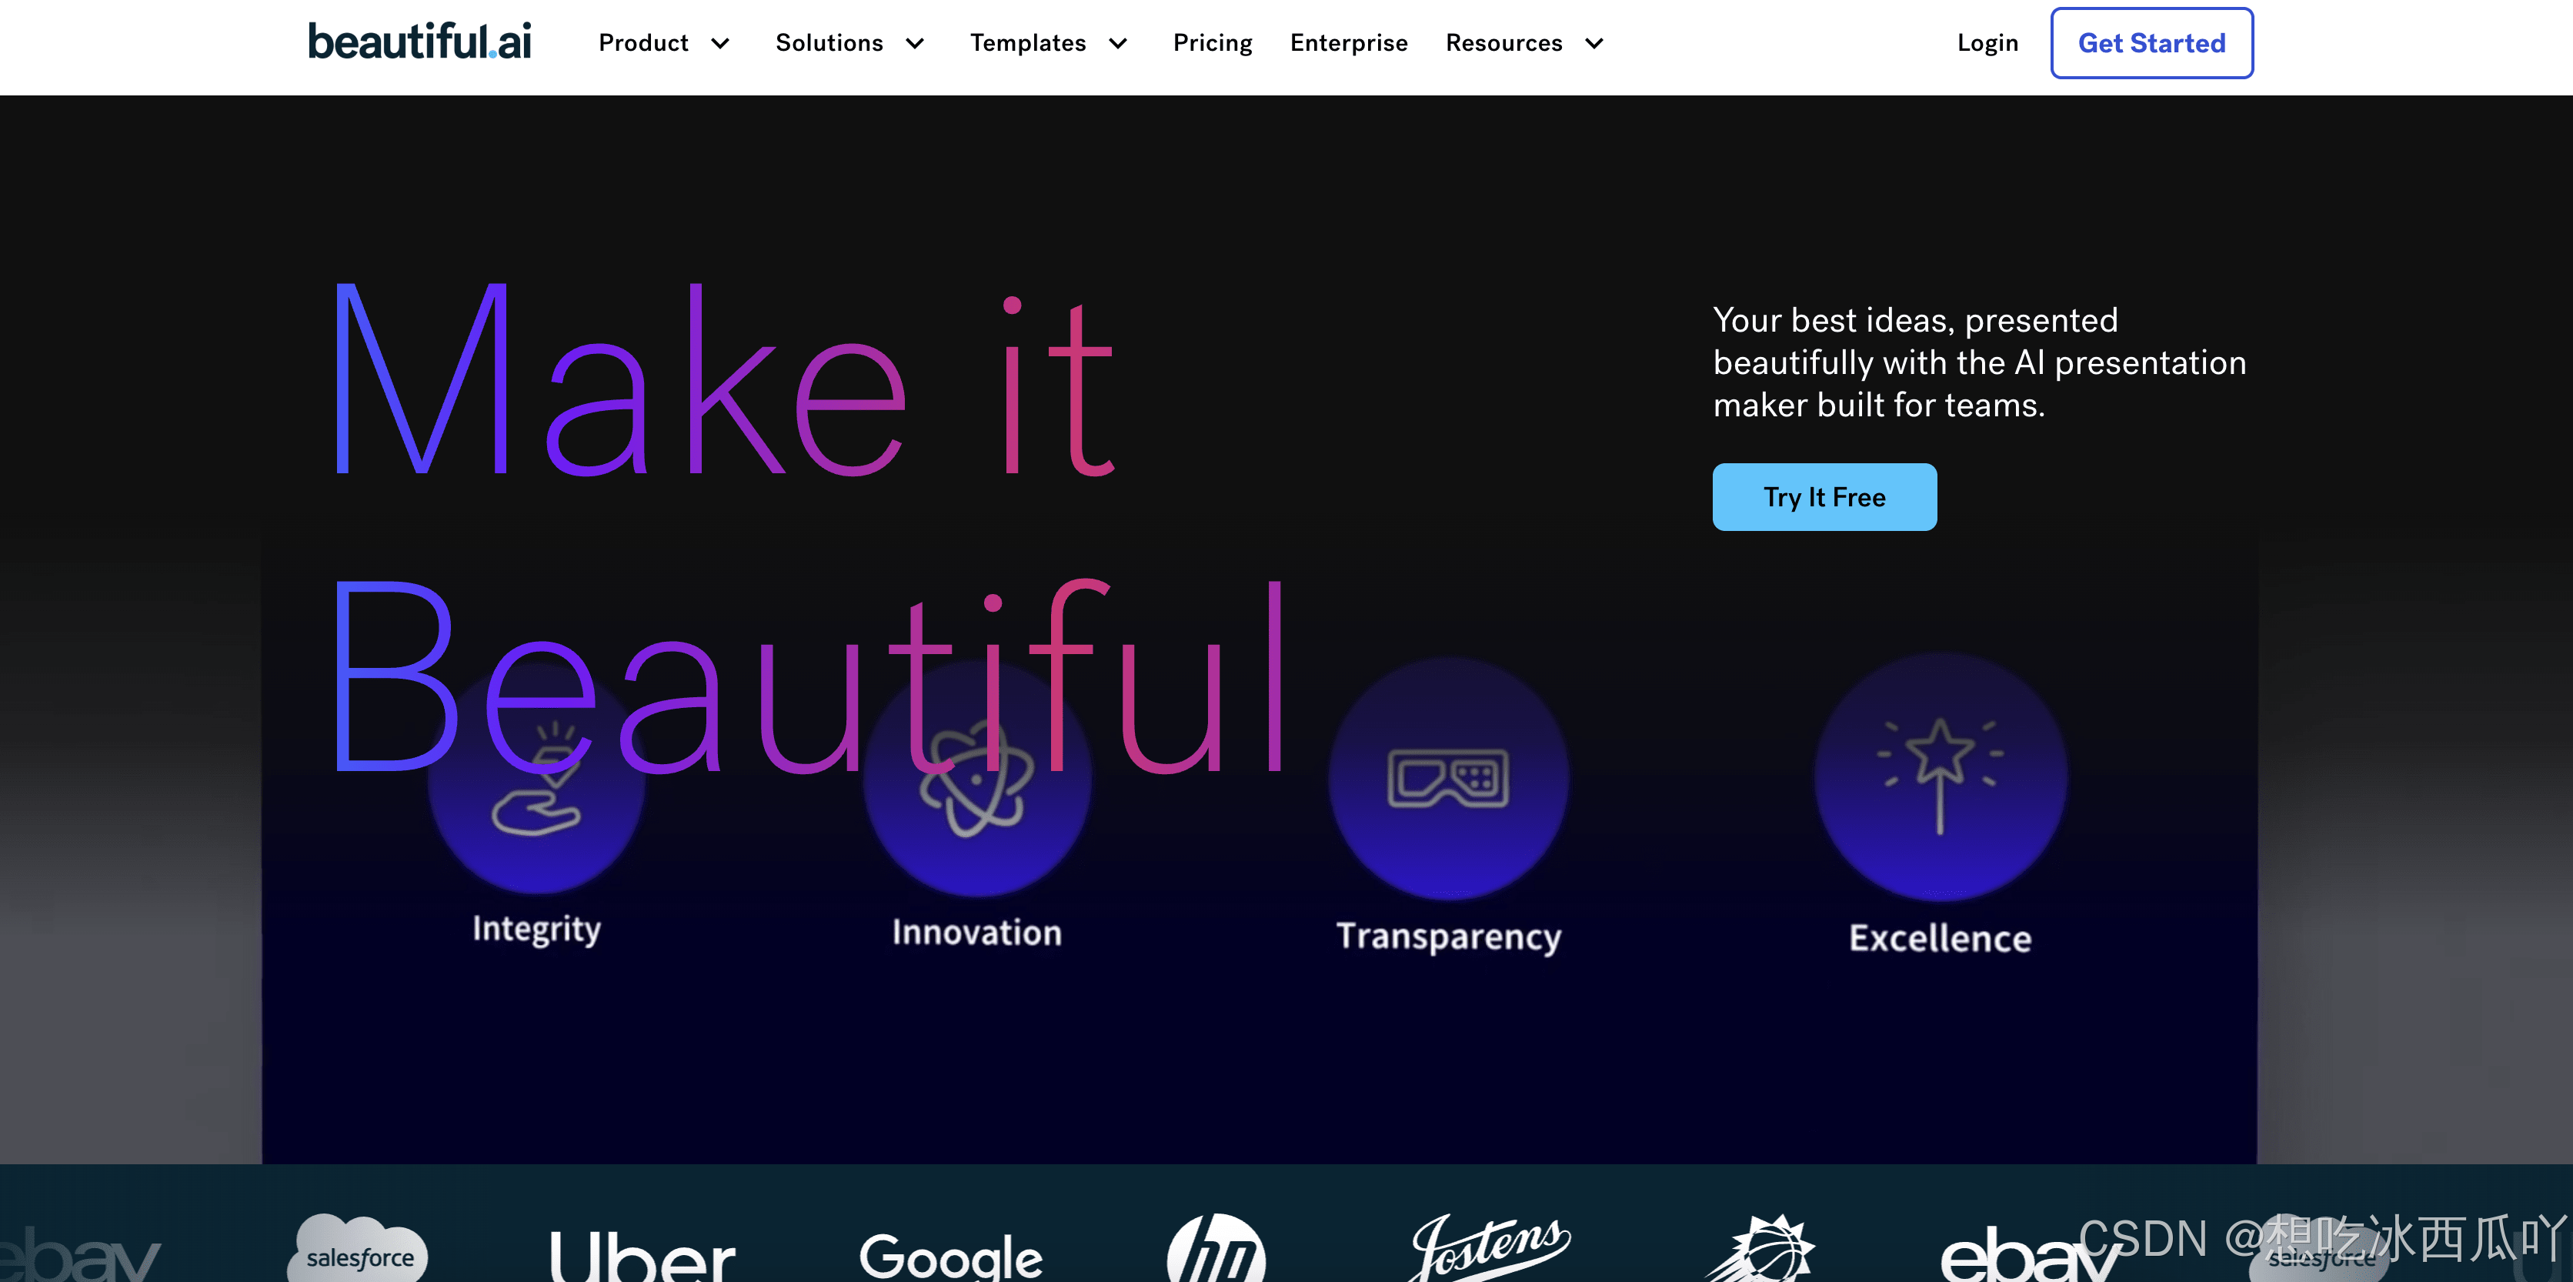Click the Google logo
The height and width of the screenshot is (1282, 2573).
[950, 1256]
